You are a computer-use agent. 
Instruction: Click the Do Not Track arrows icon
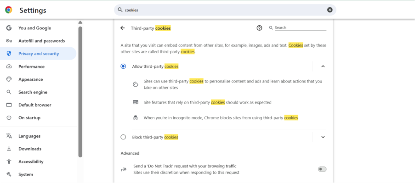click(124, 169)
